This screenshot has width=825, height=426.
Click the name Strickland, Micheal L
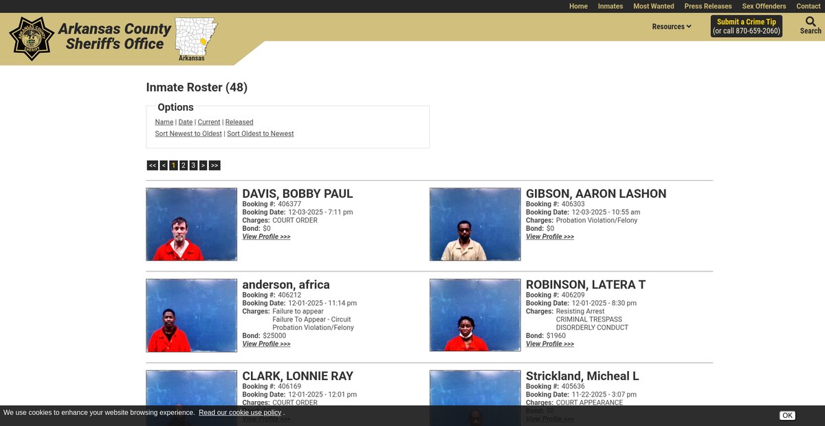[582, 376]
